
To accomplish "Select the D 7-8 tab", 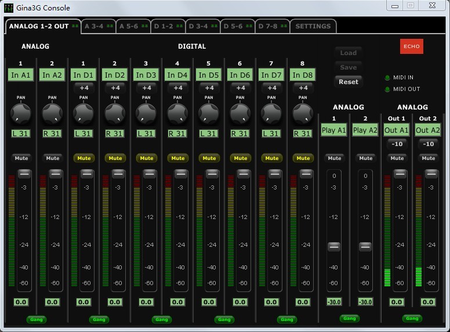I will pos(272,27).
